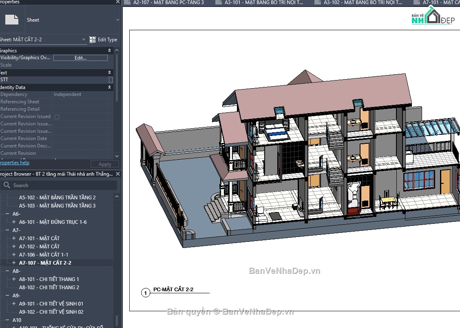Click the Apply button
This screenshot has width=460, height=328.
[x=105, y=164]
